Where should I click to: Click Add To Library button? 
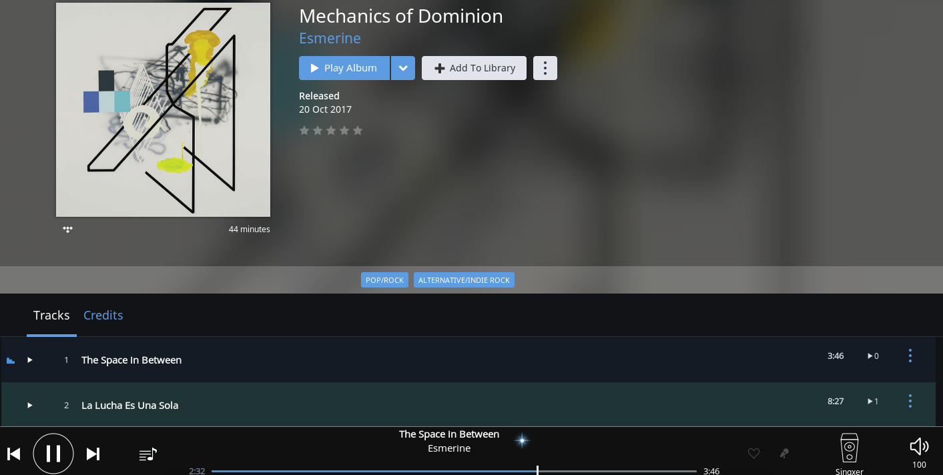click(x=474, y=68)
